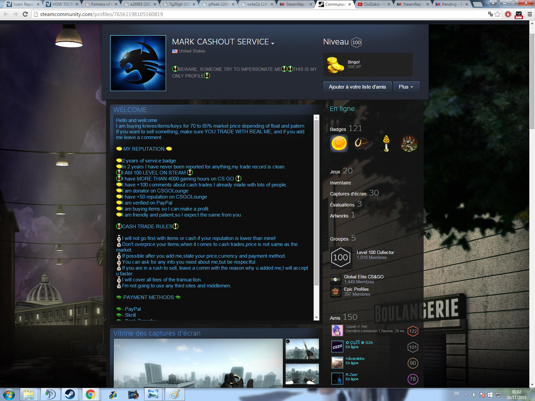Open the Level 100 Collector group icon
This screenshot has width=535, height=401.
341,257
